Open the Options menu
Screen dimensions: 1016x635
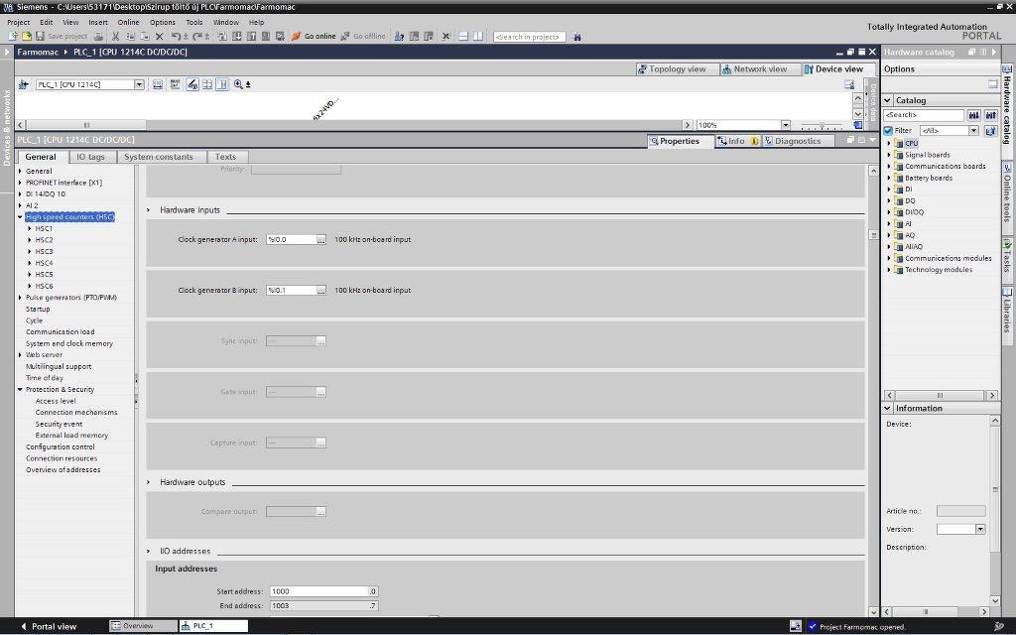coord(163,22)
